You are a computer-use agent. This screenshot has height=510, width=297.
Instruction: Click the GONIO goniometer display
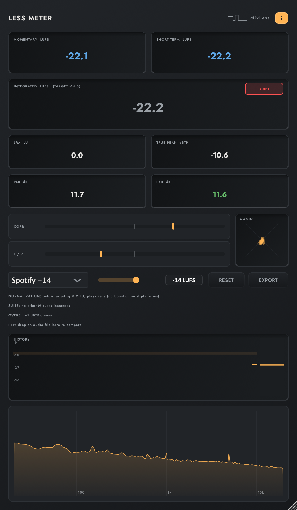pyautogui.click(x=262, y=240)
